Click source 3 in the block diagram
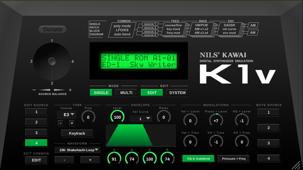The width and height of the screenshot is (303, 170). point(150,31)
